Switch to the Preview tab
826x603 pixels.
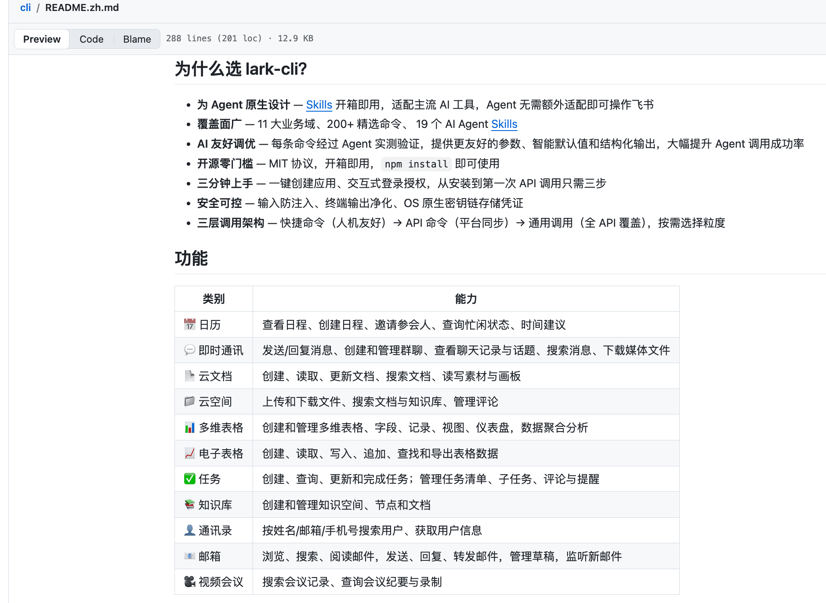[42, 39]
